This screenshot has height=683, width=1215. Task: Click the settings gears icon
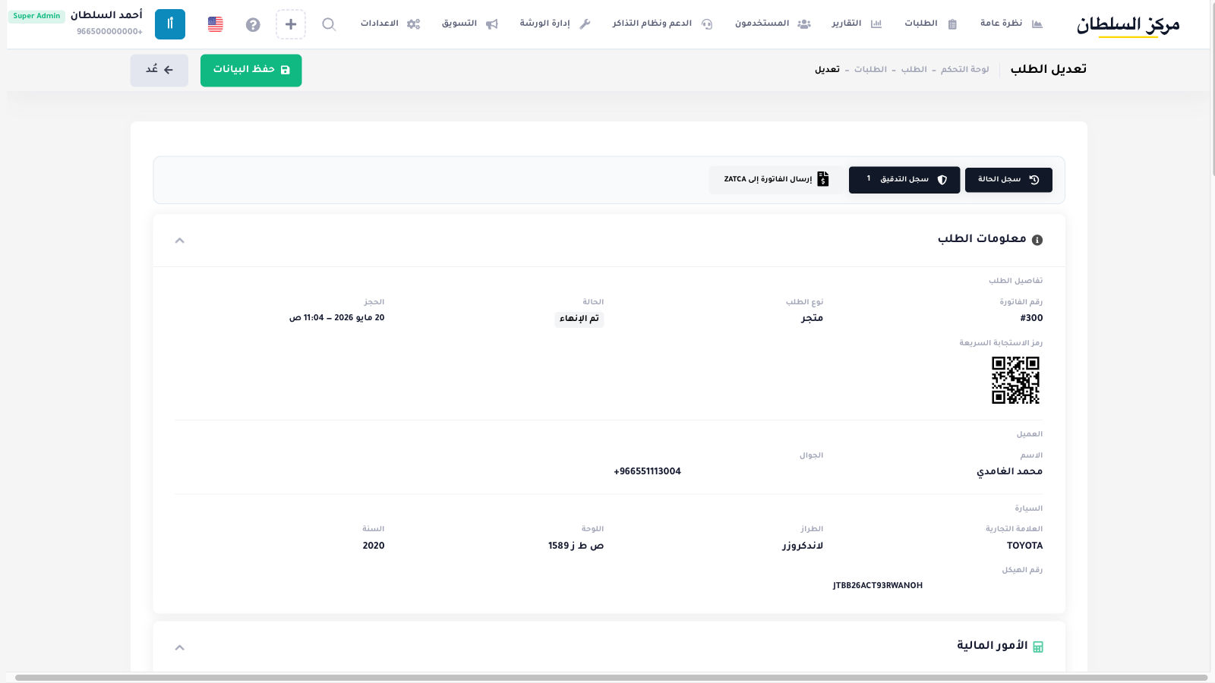pos(413,24)
